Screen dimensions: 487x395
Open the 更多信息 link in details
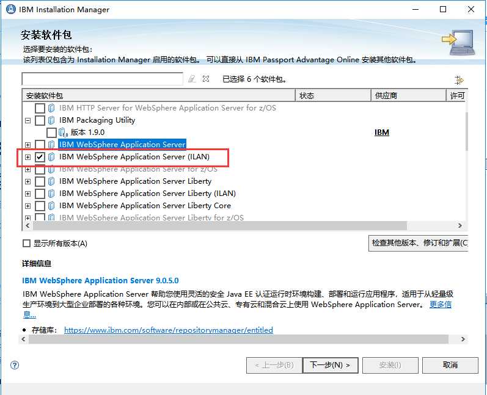pos(441,305)
